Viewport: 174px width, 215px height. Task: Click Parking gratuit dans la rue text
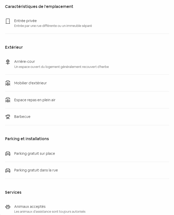point(36,170)
